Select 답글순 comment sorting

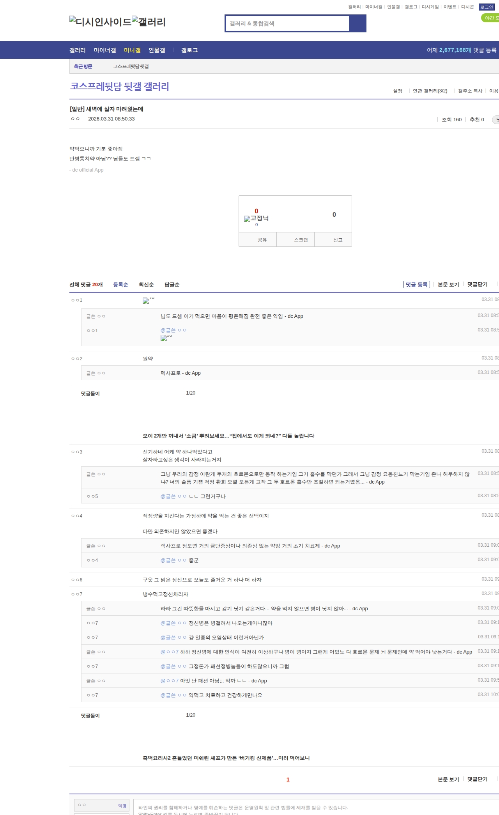point(172,285)
